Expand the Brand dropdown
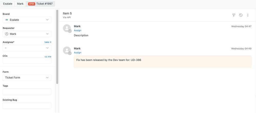Image resolution: width=256 pixels, height=113 pixels. click(47, 20)
